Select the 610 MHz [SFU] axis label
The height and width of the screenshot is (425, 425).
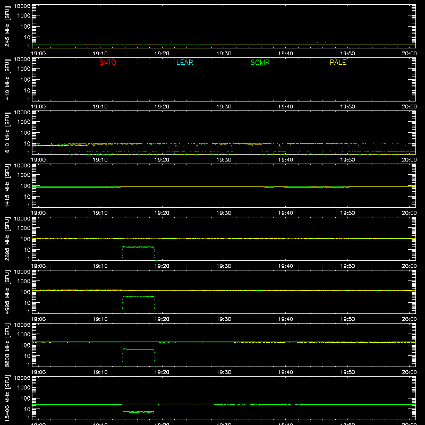tap(7, 132)
